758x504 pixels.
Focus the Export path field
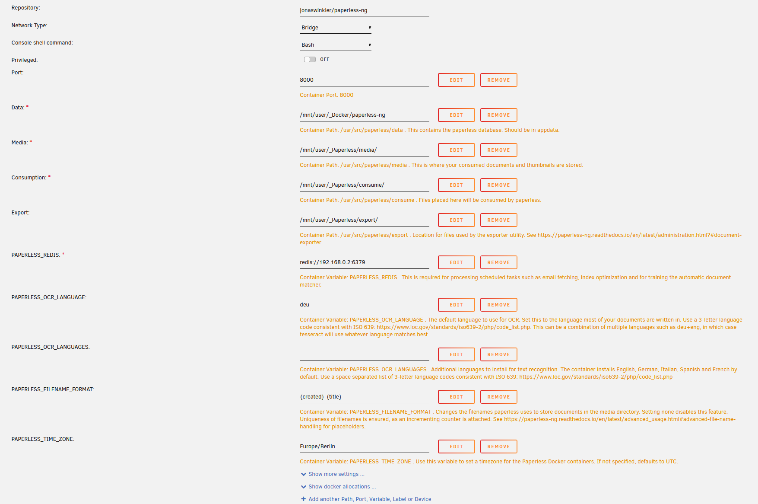(365, 220)
